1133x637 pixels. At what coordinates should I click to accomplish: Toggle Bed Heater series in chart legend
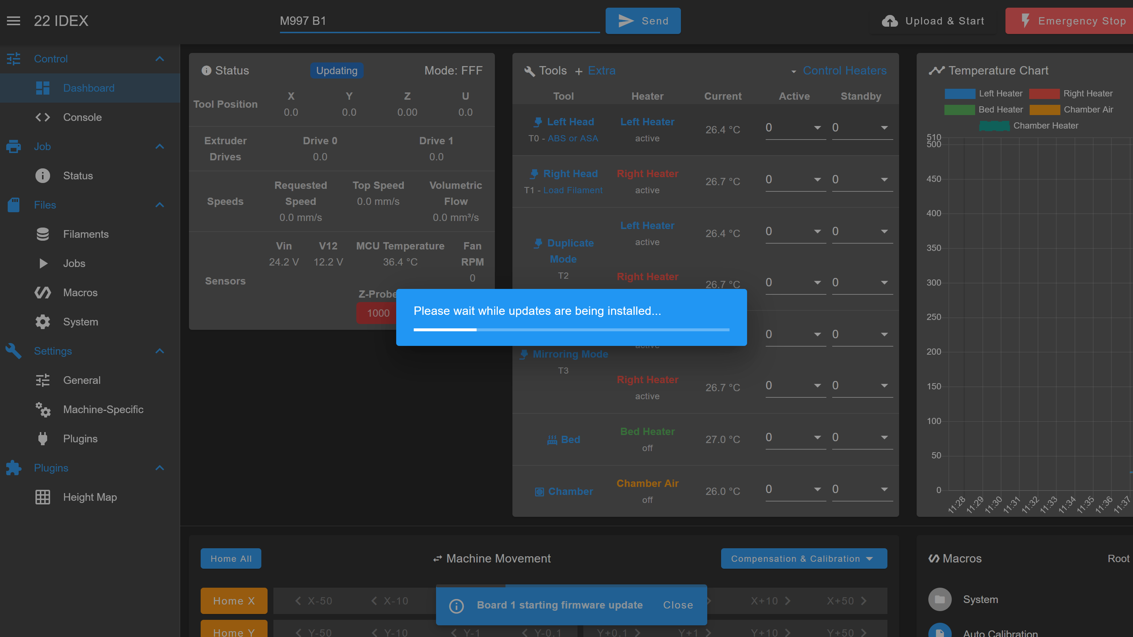click(x=984, y=110)
